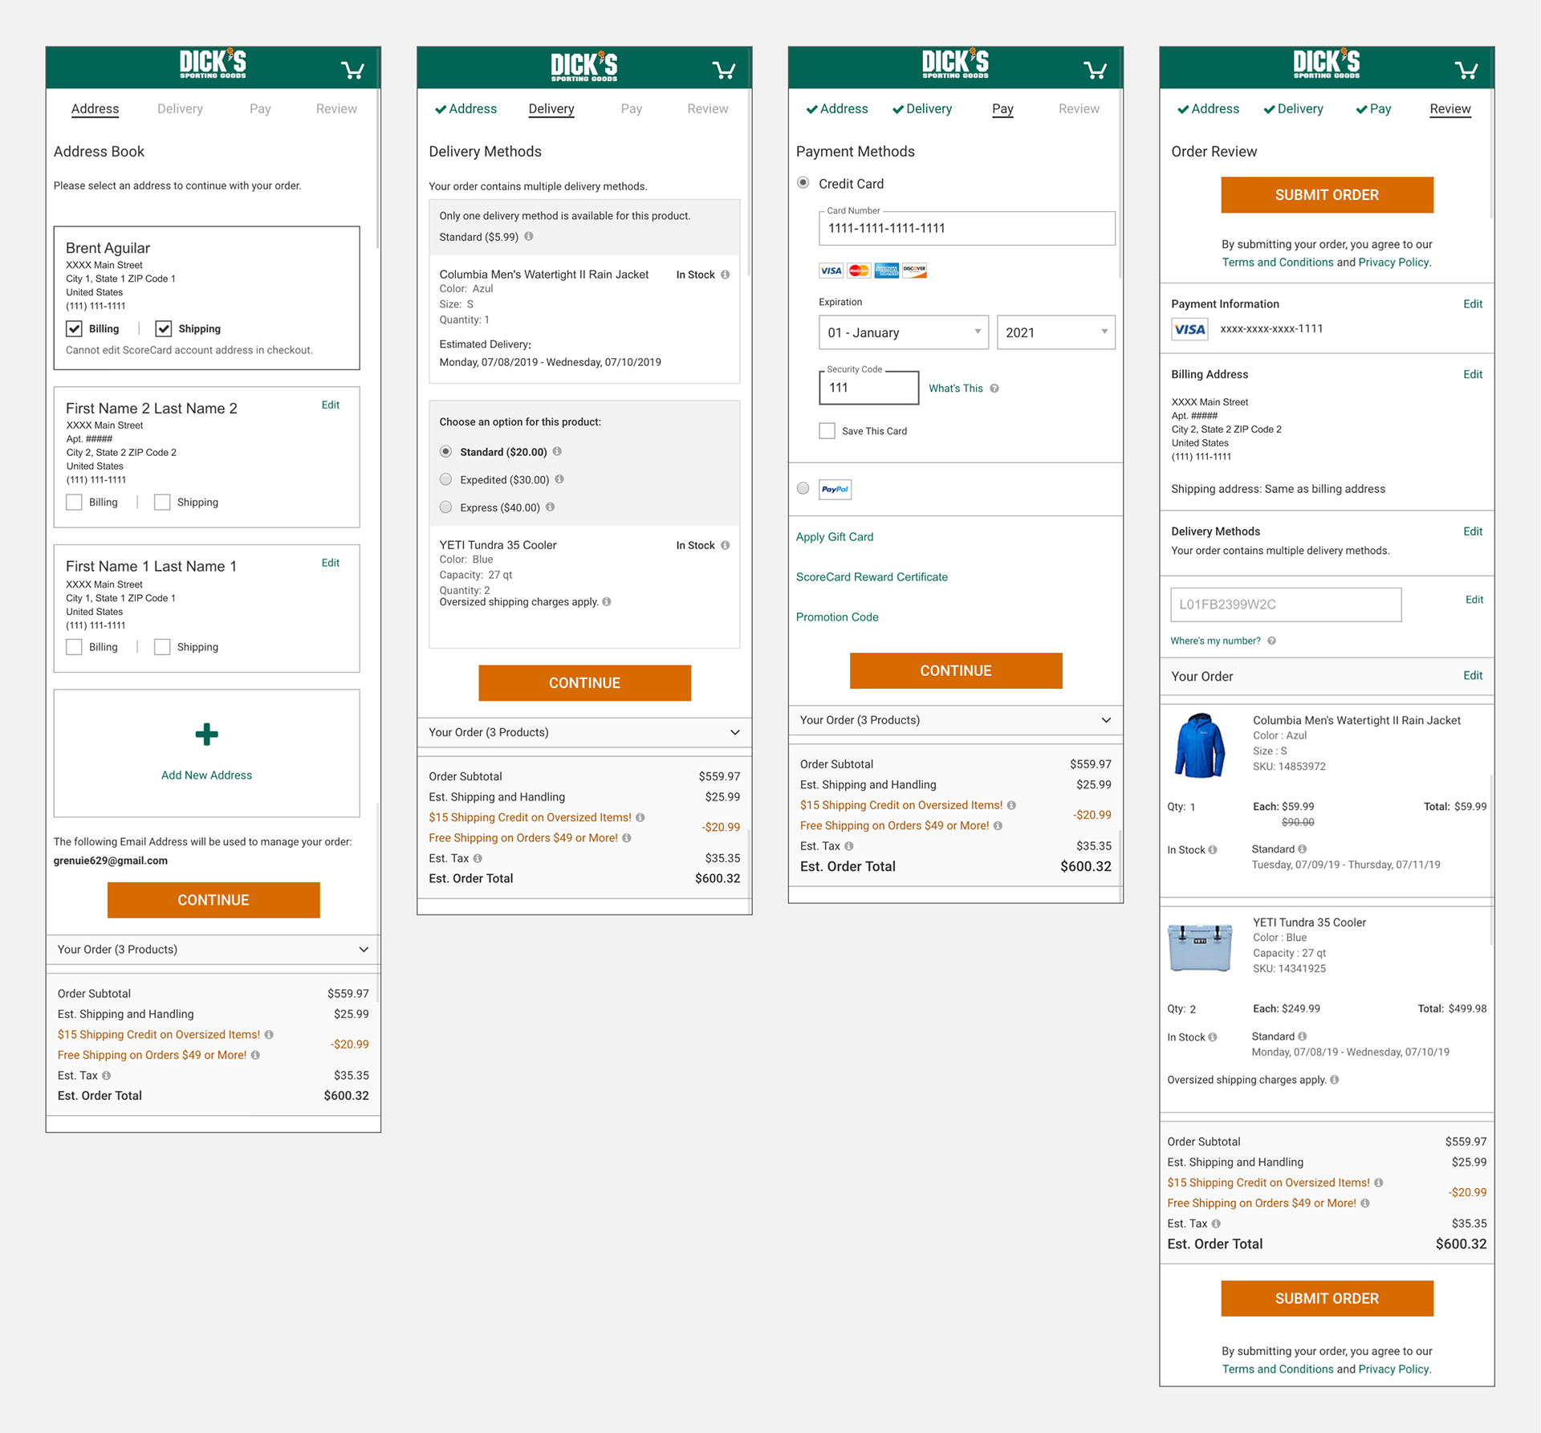Open the 2021 expiration year dropdown

pos(1056,332)
